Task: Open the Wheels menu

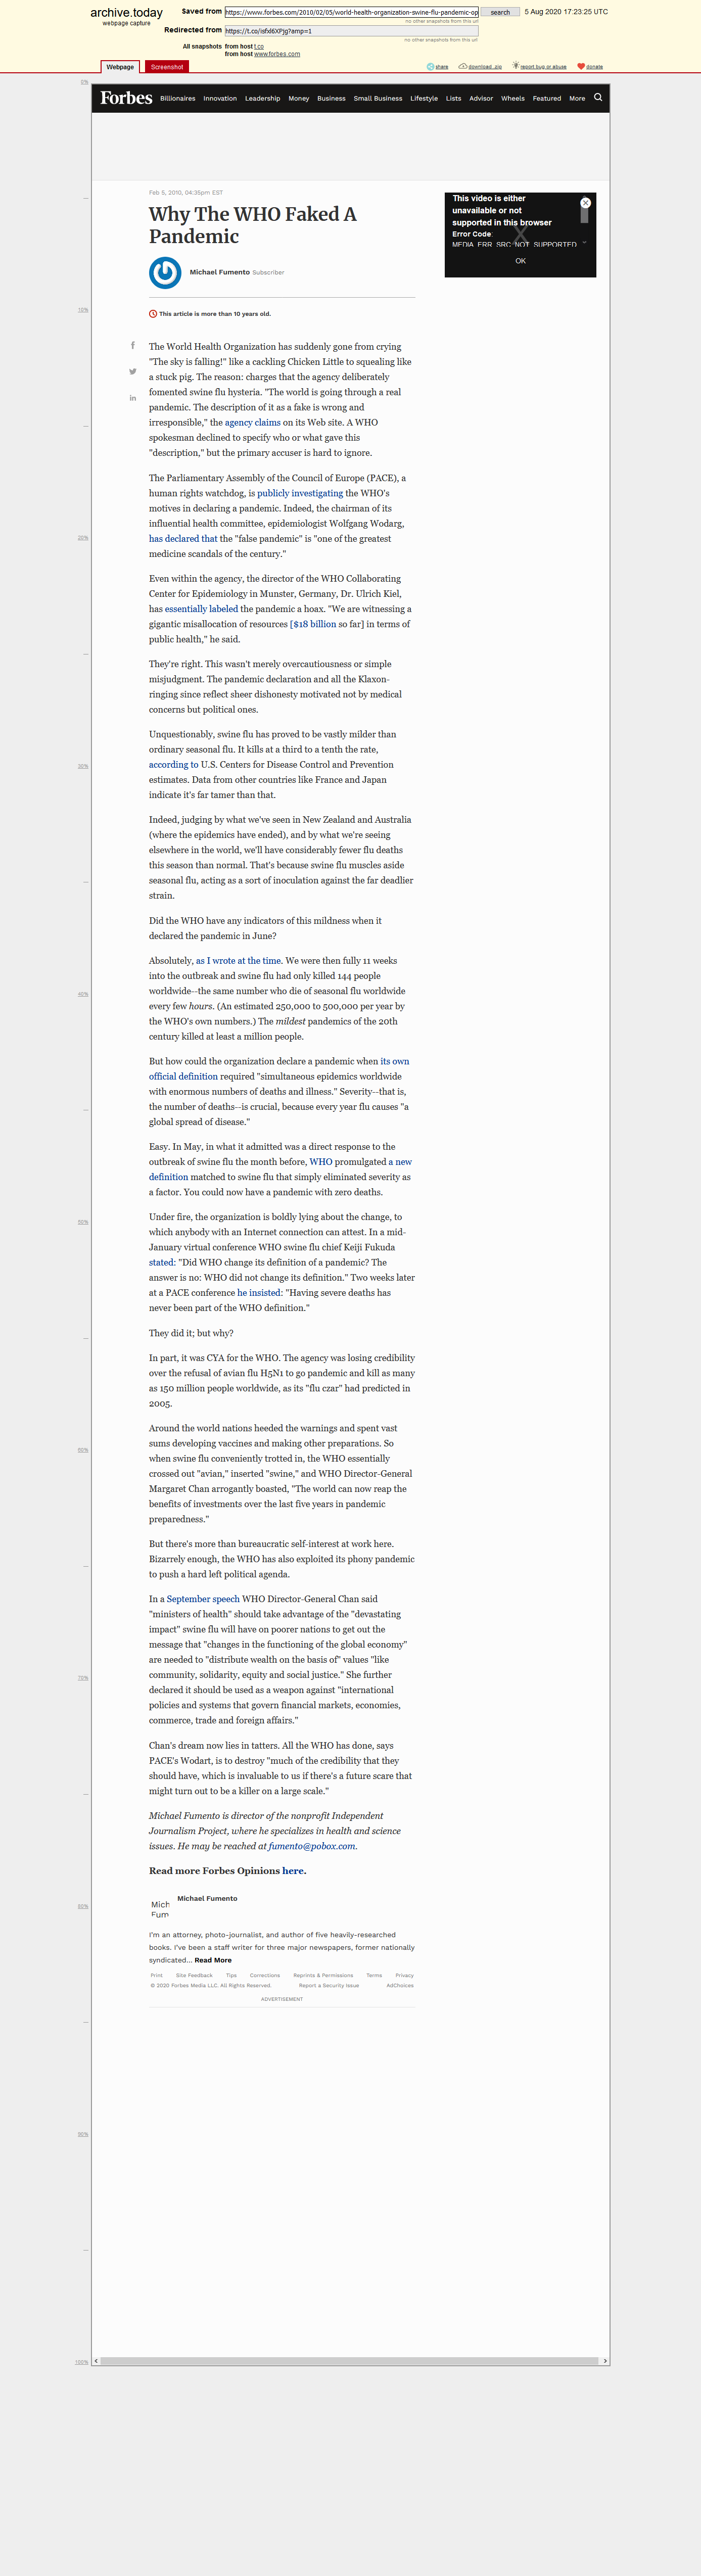Action: 513,99
